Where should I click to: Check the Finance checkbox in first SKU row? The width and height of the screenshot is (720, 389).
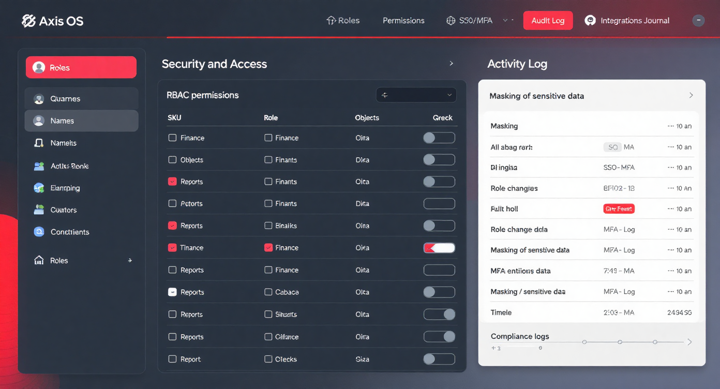tap(172, 138)
